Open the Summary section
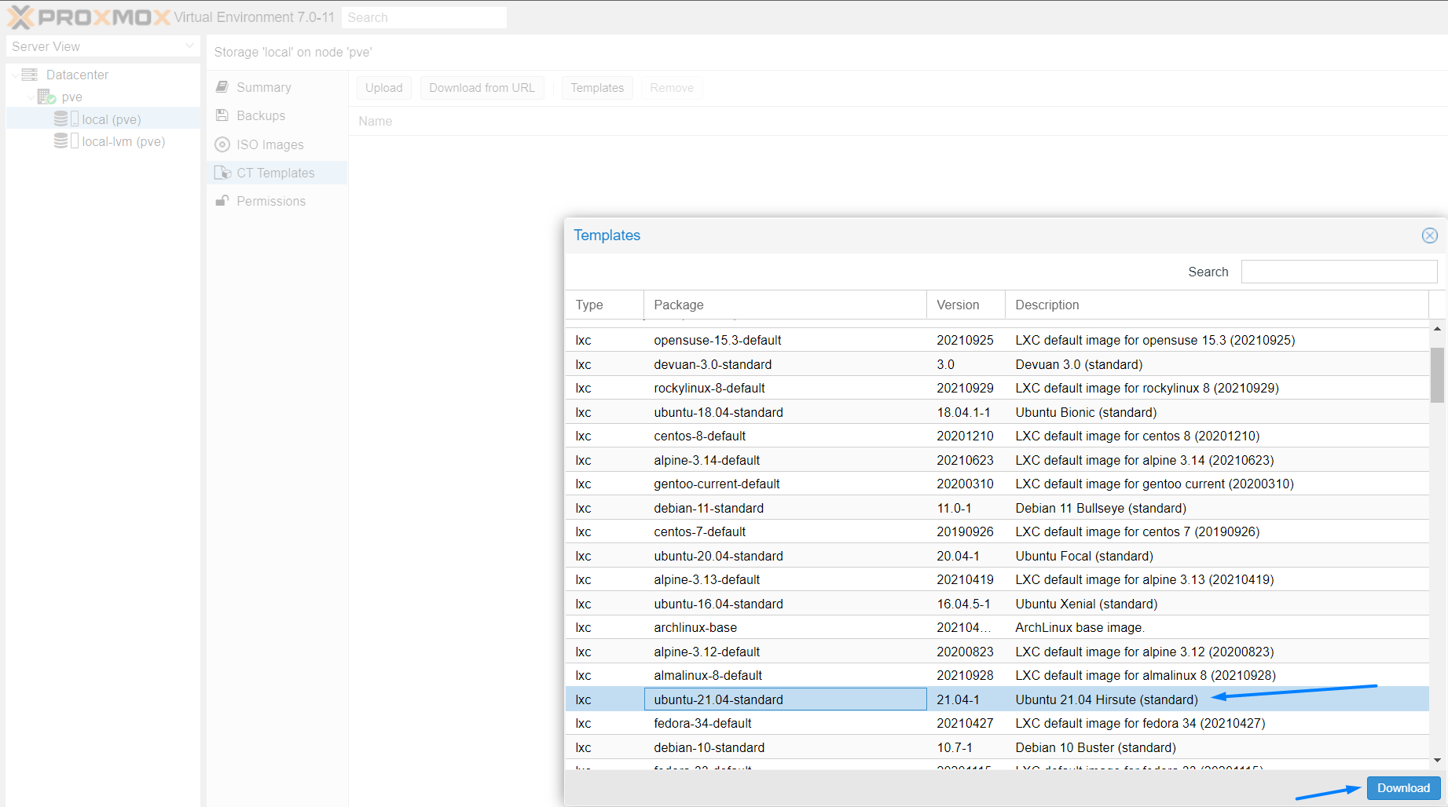Viewport: 1448px width, 807px height. (x=277, y=87)
